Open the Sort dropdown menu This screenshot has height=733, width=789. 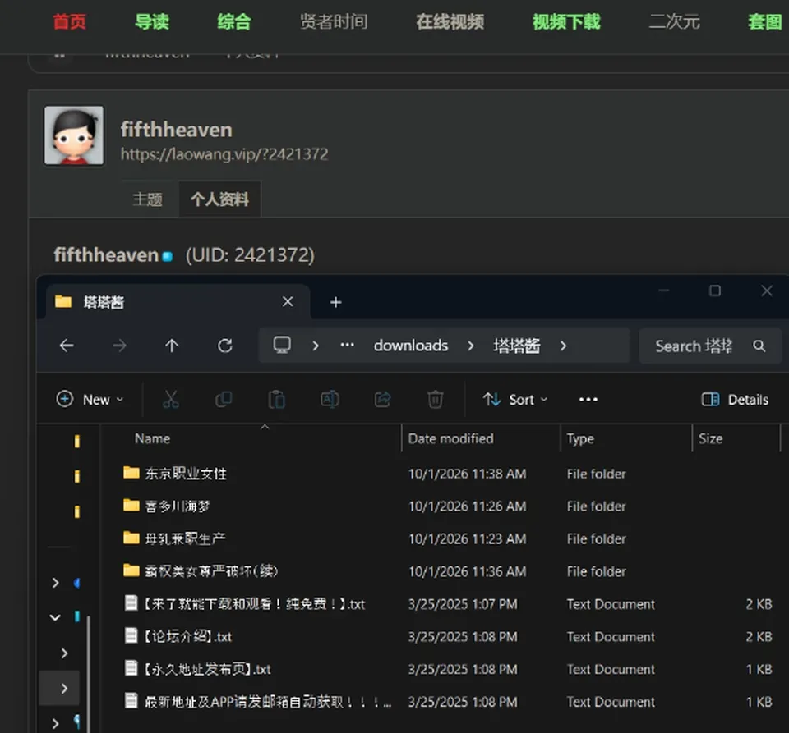515,400
